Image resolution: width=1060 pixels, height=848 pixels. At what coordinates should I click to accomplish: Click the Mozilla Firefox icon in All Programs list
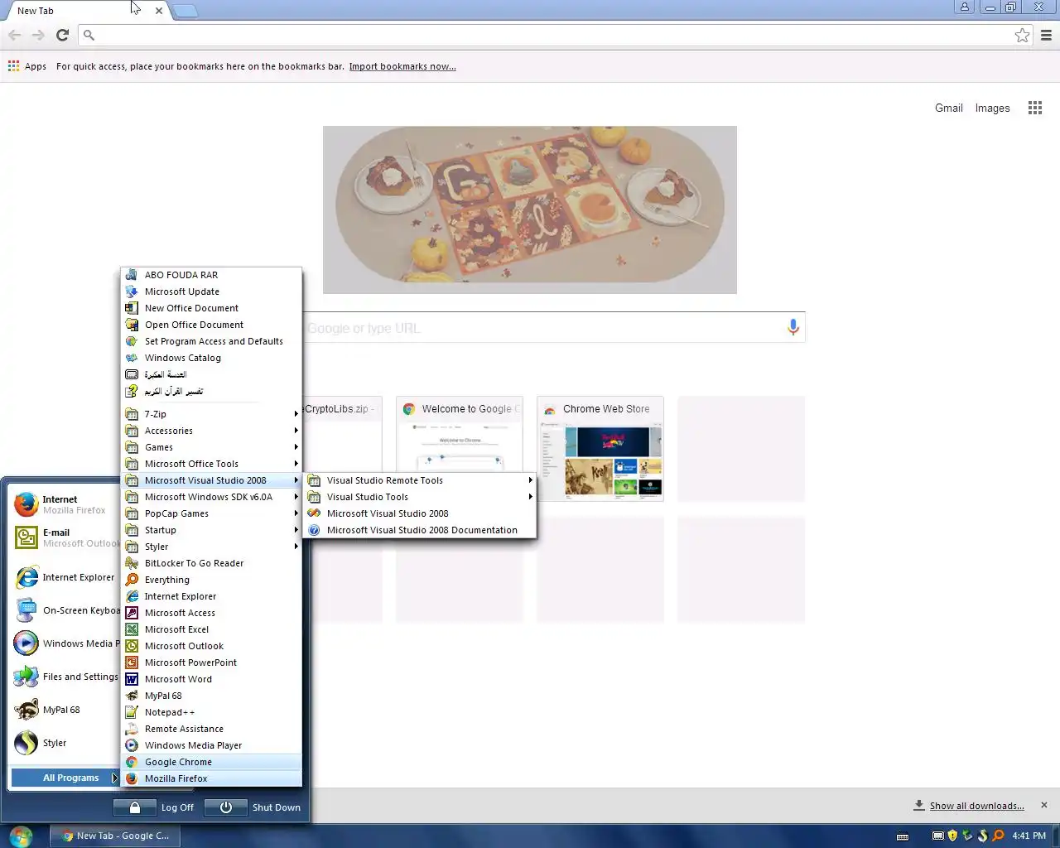pyautogui.click(x=132, y=778)
